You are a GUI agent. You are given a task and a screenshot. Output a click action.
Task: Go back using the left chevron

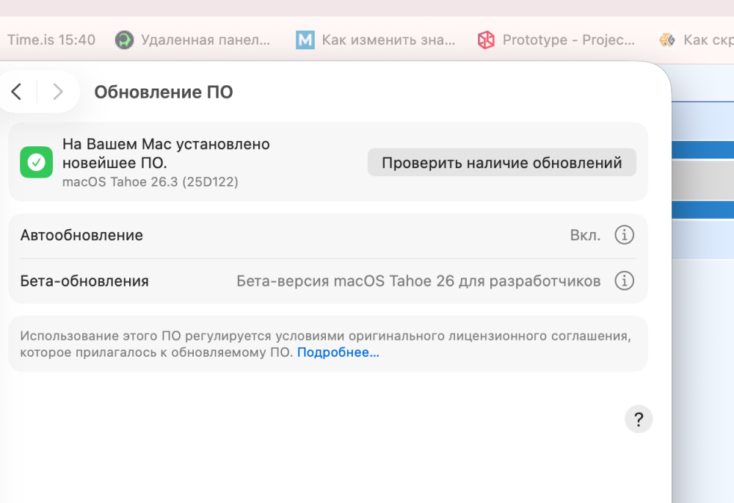tap(17, 92)
